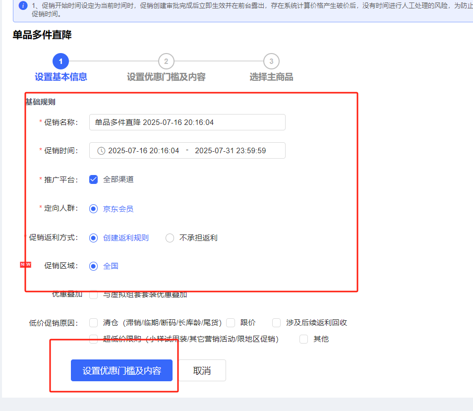Tick the 其他 reason checkbox
This screenshot has height=411, width=473.
[x=303, y=339]
